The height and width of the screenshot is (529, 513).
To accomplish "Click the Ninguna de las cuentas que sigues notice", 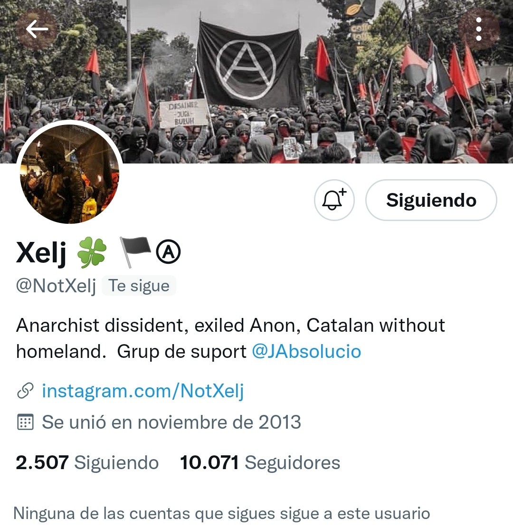I will [222, 513].
